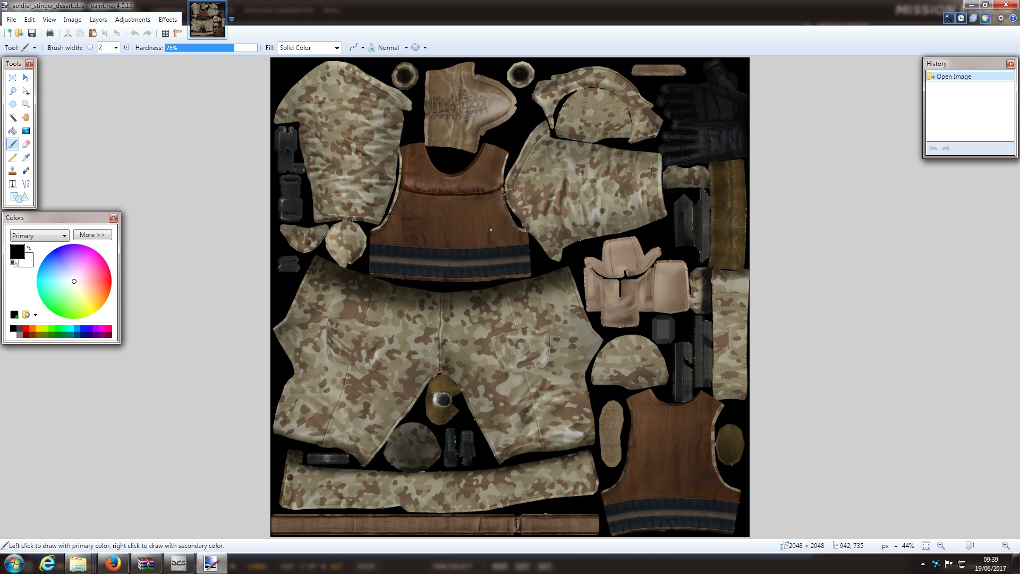Select the Rectangle Select tool
The height and width of the screenshot is (574, 1020).
pyautogui.click(x=13, y=78)
